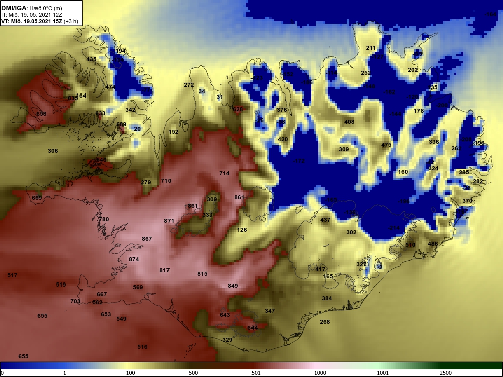Viewport: 503px width, 377px height.
Task: Click the map value 703
Action: [75, 301]
